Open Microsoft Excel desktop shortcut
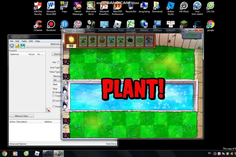 click(131, 24)
